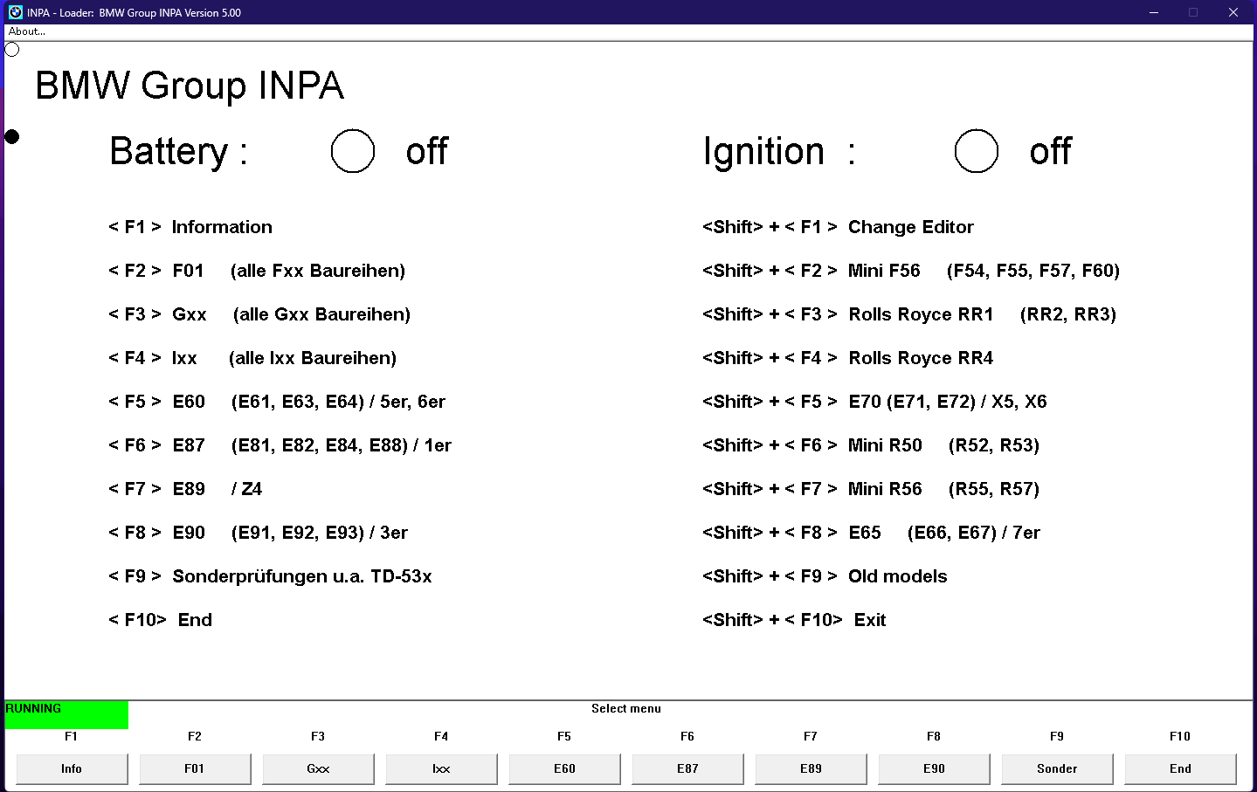Click '< F2 > F01 (alle Fxx Baureihen)'

click(257, 271)
